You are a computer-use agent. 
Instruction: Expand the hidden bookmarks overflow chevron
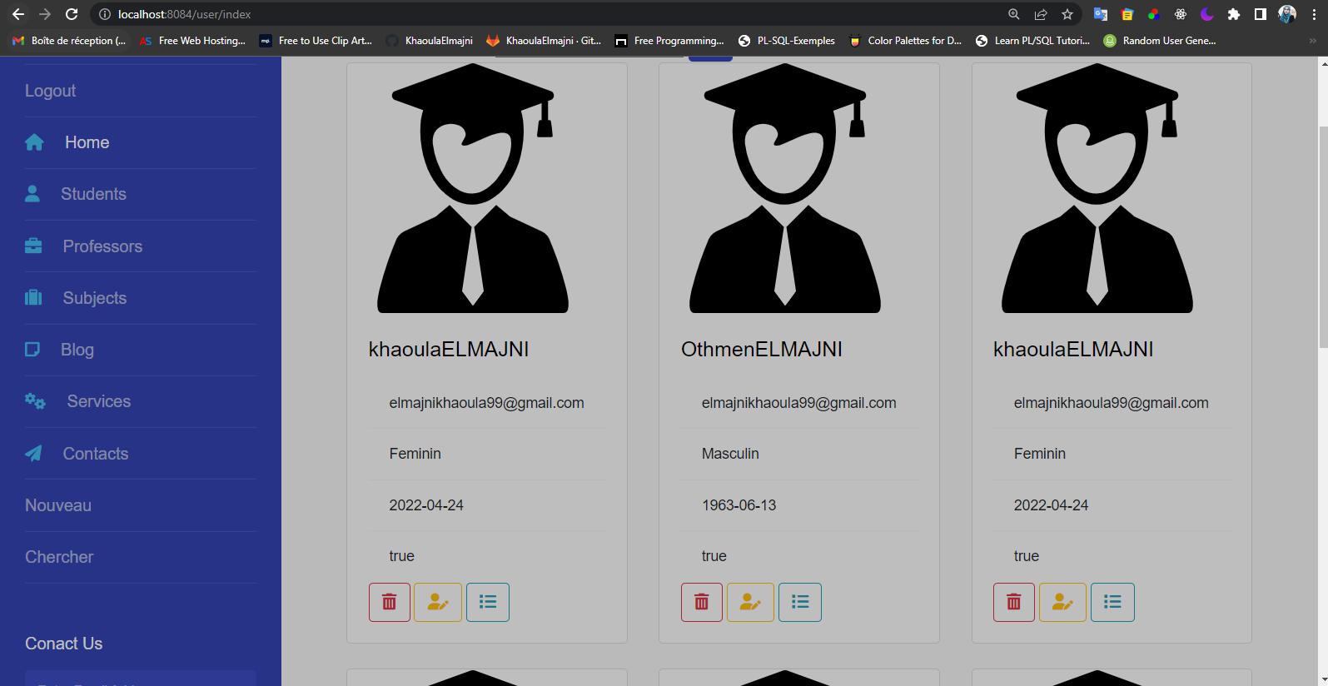(1313, 41)
